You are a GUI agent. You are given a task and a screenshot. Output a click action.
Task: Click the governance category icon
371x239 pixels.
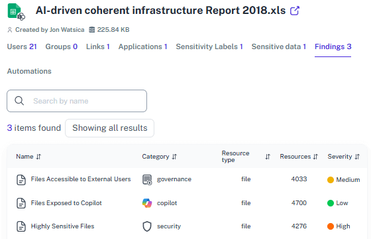147,180
